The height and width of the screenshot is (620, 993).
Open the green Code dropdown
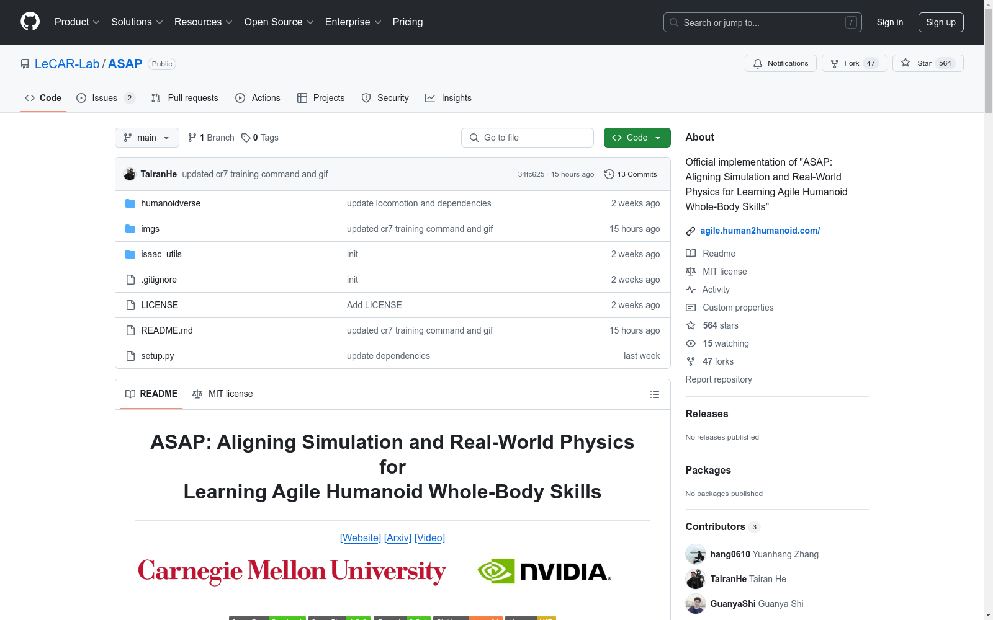[637, 138]
